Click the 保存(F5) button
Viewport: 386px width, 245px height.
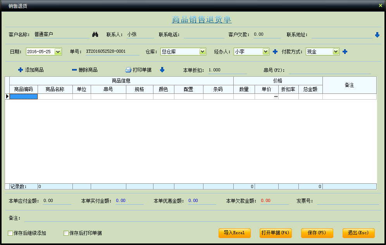point(317,233)
